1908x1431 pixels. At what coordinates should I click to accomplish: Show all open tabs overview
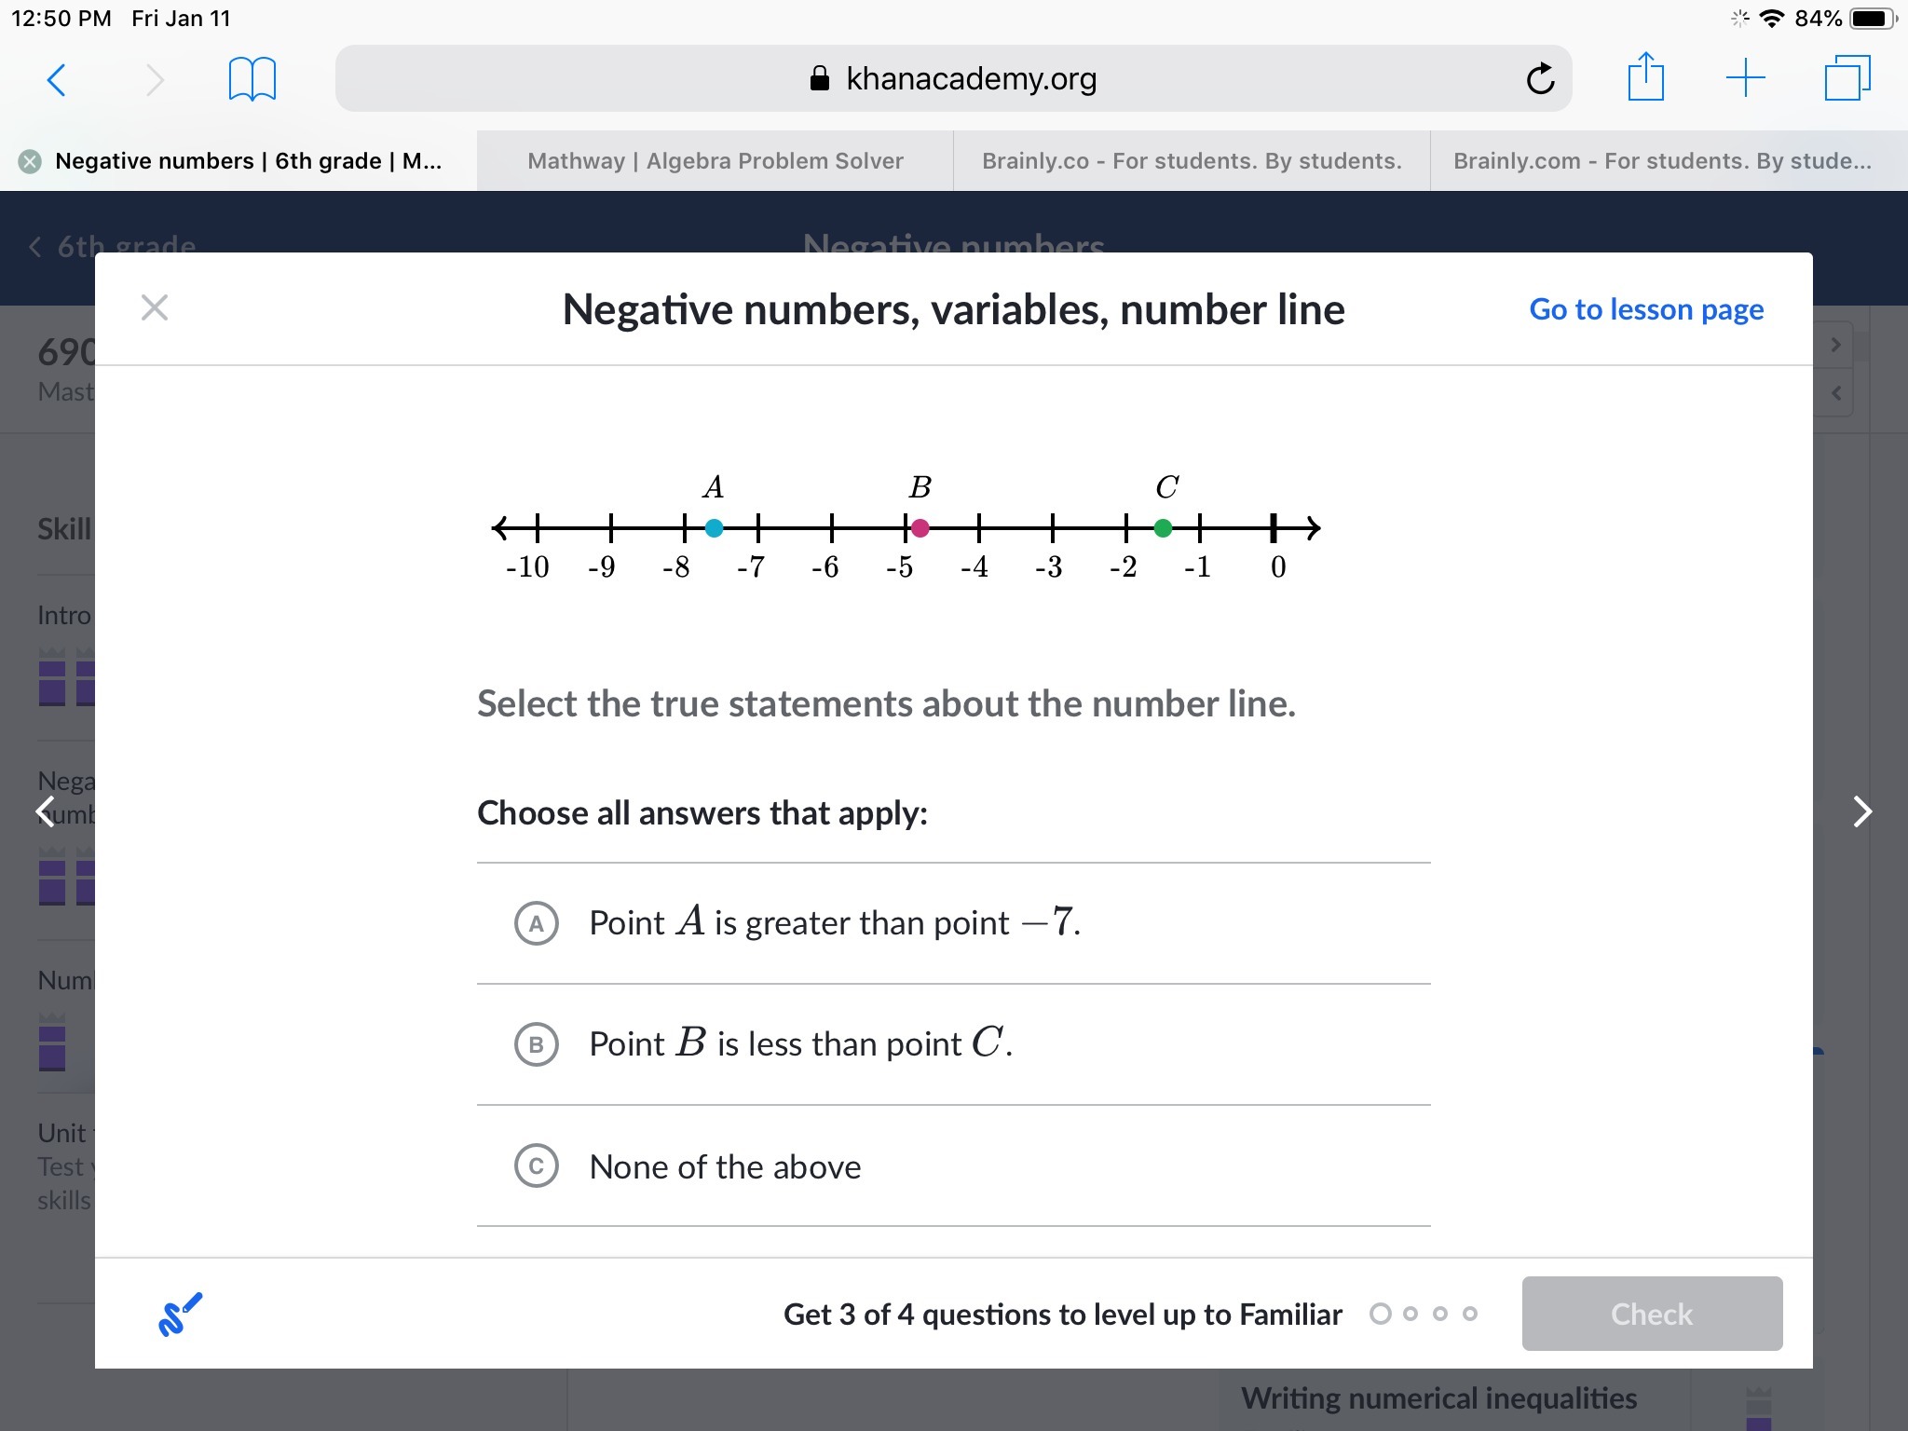tap(1847, 78)
